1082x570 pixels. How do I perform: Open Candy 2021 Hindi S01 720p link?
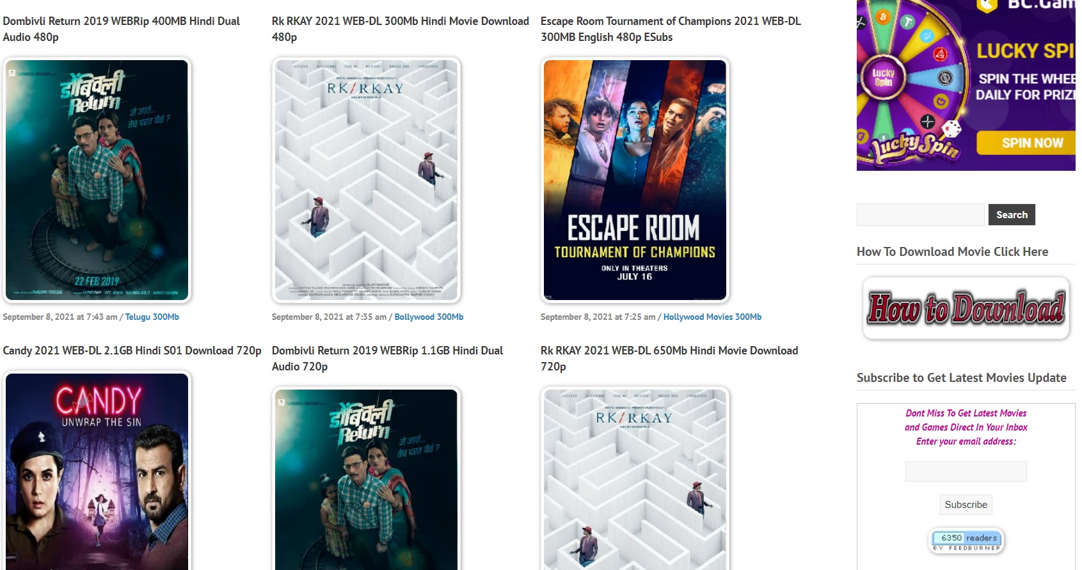pos(132,351)
